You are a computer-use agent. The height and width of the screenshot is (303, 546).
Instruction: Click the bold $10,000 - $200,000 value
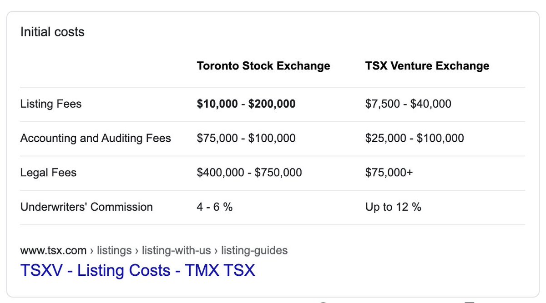point(246,104)
